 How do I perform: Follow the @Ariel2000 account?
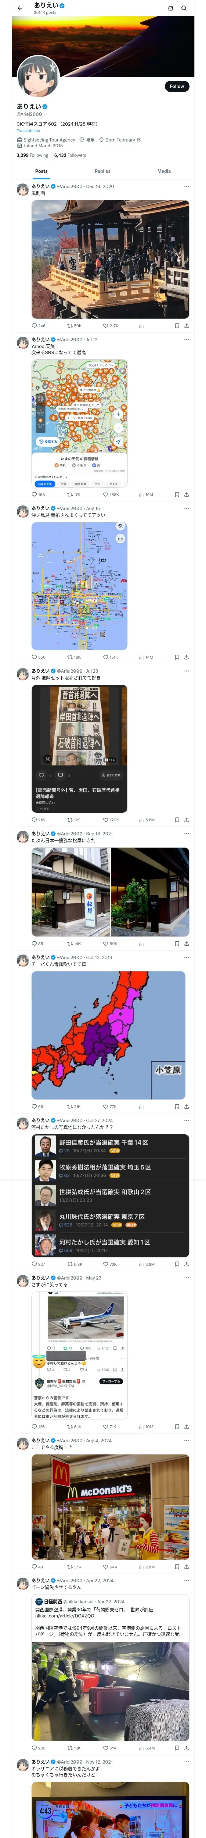(177, 86)
